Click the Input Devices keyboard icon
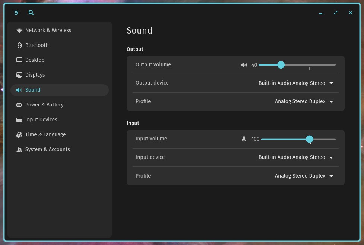This screenshot has height=245, width=364. point(19,120)
